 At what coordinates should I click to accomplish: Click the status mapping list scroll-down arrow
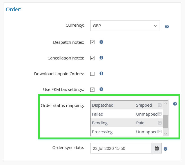click(166, 134)
